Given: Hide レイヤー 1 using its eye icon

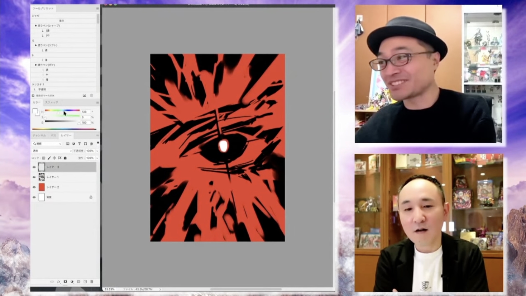Looking at the screenshot, I should [34, 177].
